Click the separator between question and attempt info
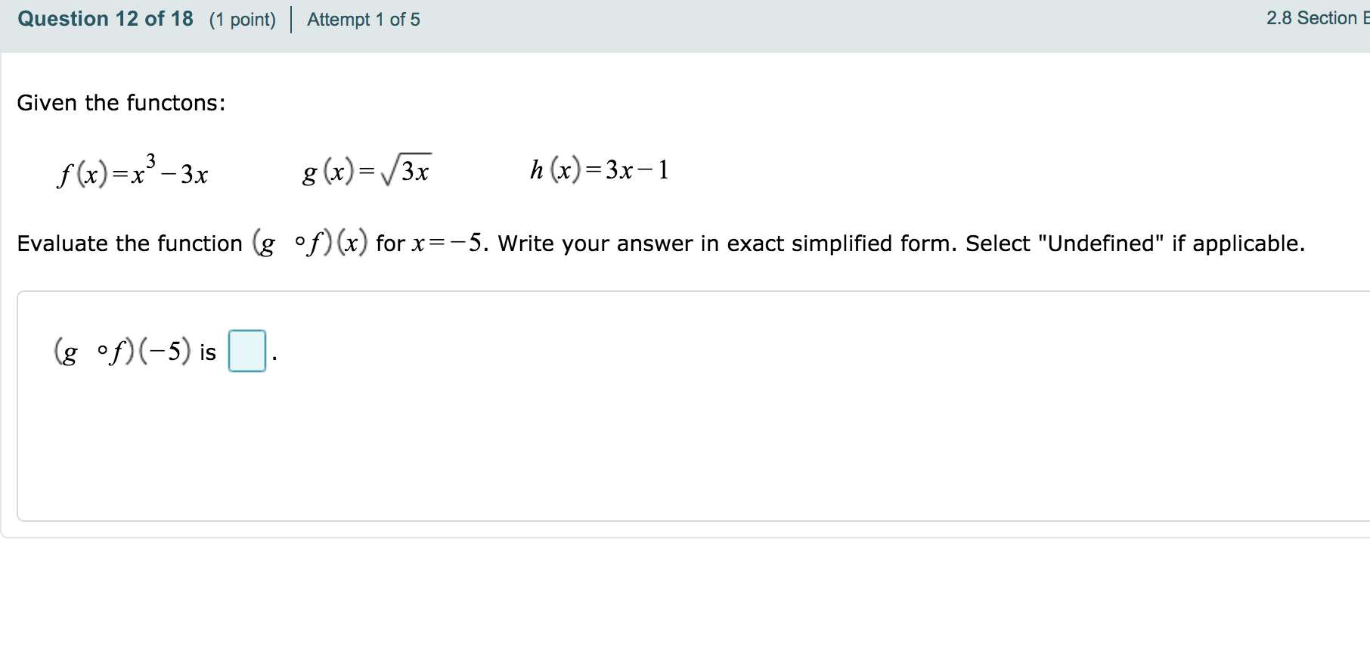 click(290, 19)
